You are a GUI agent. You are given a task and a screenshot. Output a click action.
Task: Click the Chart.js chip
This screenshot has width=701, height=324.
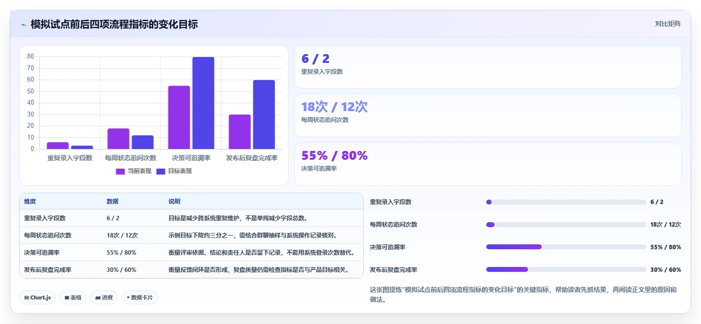pos(37,297)
